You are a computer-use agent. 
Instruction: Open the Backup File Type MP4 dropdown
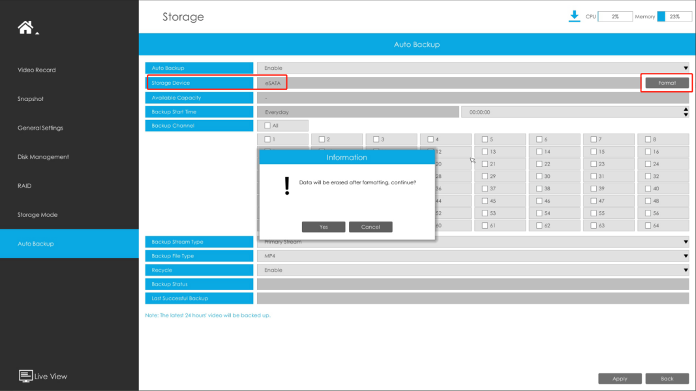coord(473,256)
